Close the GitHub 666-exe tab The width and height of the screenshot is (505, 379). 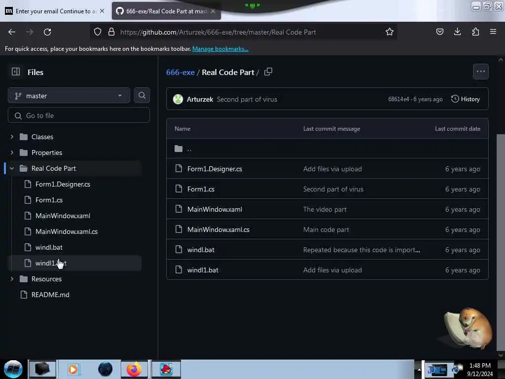tap(213, 11)
